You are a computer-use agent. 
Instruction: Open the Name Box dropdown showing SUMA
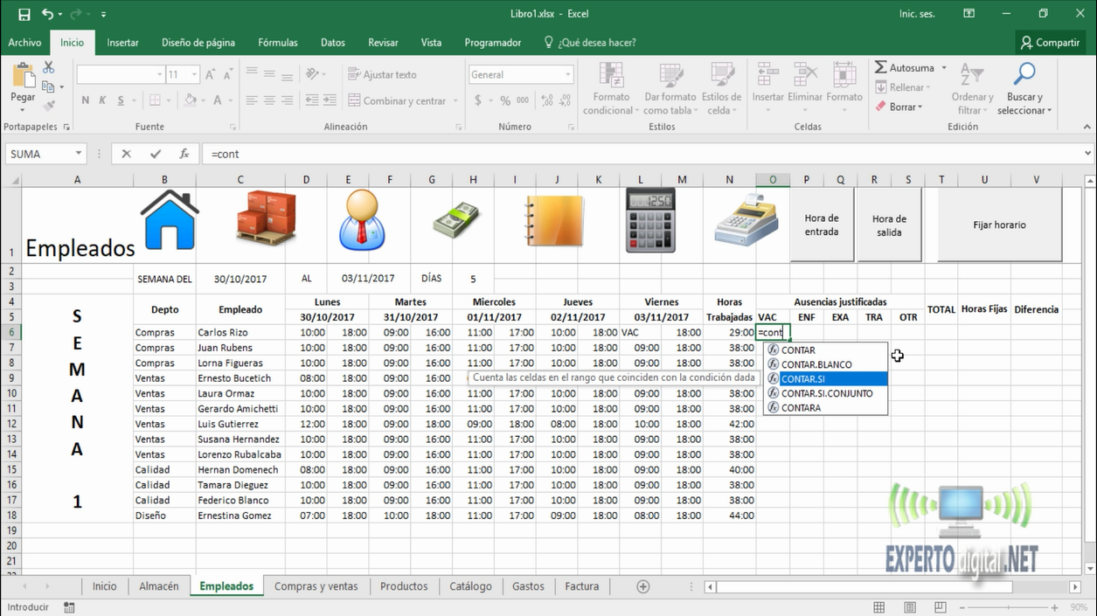click(x=79, y=154)
